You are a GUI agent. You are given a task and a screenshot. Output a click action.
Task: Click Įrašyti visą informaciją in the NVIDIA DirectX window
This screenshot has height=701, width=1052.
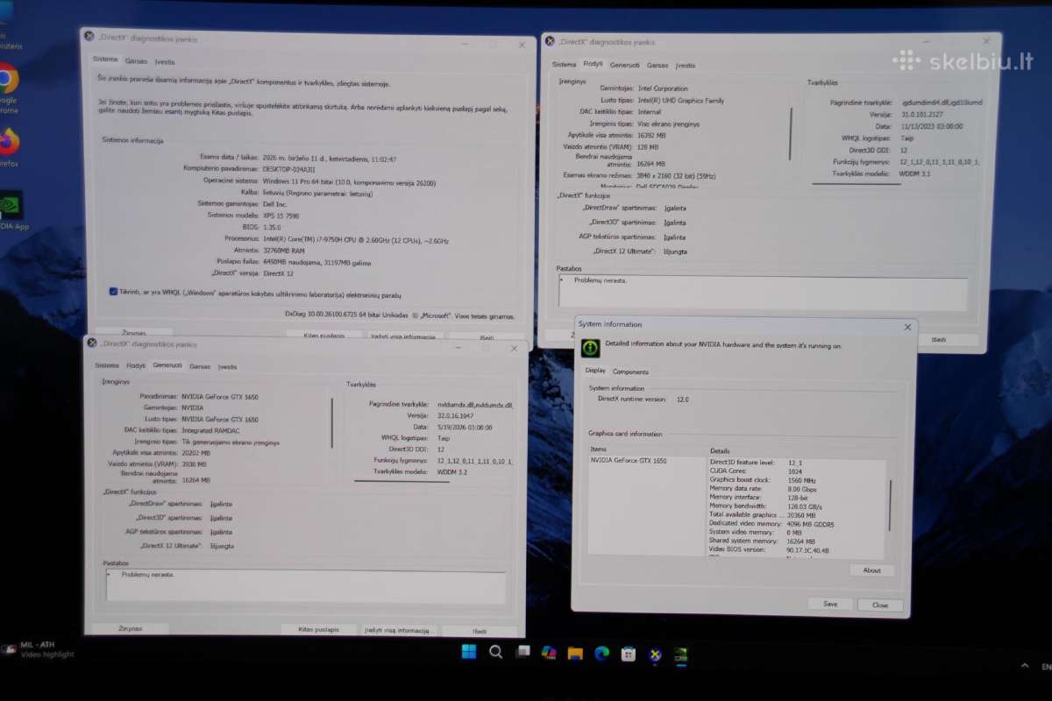coord(399,630)
